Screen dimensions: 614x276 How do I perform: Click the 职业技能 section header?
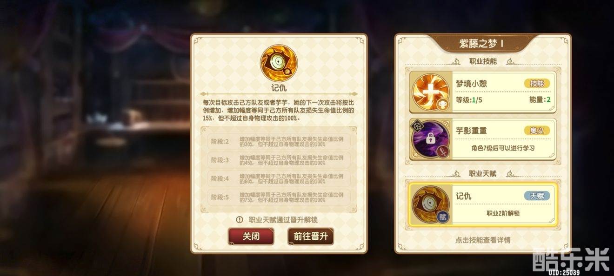tap(483, 61)
